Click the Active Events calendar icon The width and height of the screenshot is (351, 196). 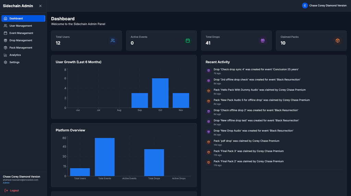click(188, 40)
